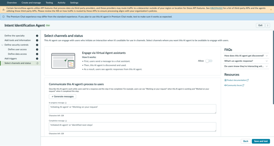Open the more options kebab menu
The image size is (274, 146).
tap(268, 25)
